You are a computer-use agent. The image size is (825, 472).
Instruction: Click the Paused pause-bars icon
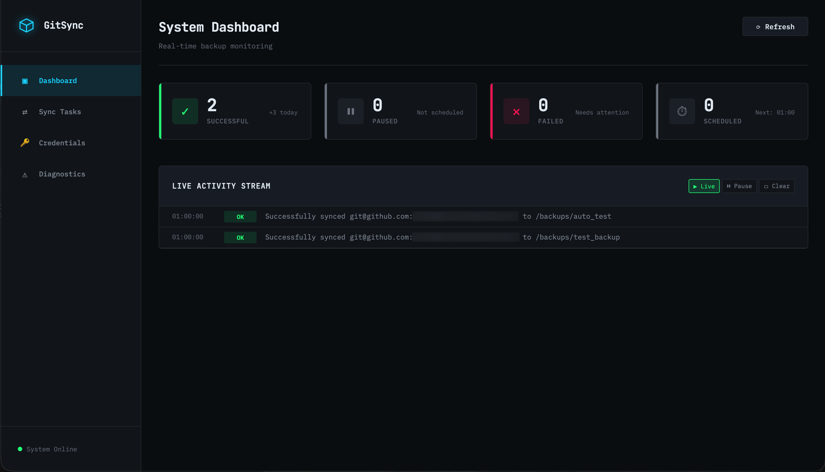pyautogui.click(x=351, y=112)
